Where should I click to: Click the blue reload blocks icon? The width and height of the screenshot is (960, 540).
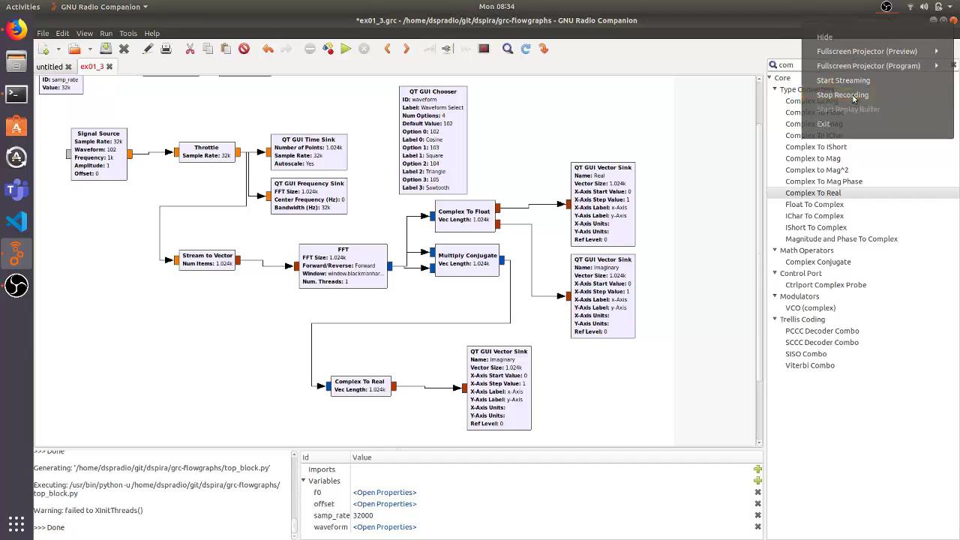pyautogui.click(x=526, y=49)
